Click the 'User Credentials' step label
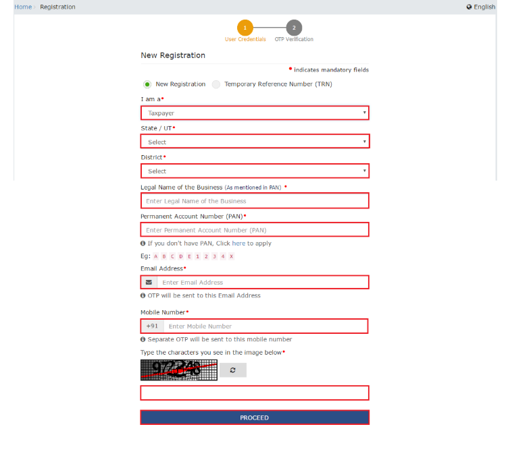Image resolution: width=508 pixels, height=464 pixels. tap(245, 39)
